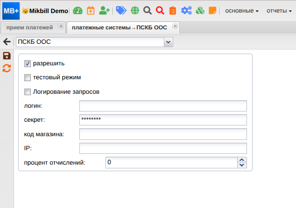This screenshot has width=296, height=208.
Task: Open the blue tags icon
Action: pyautogui.click(x=121, y=10)
